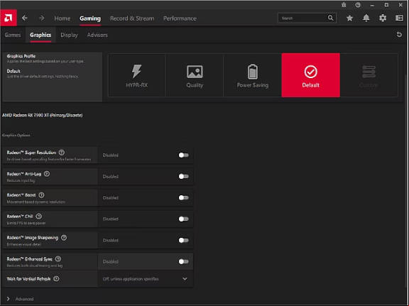This screenshot has width=409, height=306.
Task: Show help for Radeon Anti-Lag
Action: (47, 174)
